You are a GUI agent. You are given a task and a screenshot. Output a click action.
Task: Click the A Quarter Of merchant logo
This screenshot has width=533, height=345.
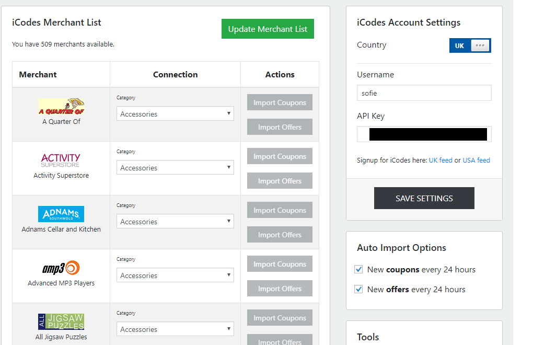61,107
